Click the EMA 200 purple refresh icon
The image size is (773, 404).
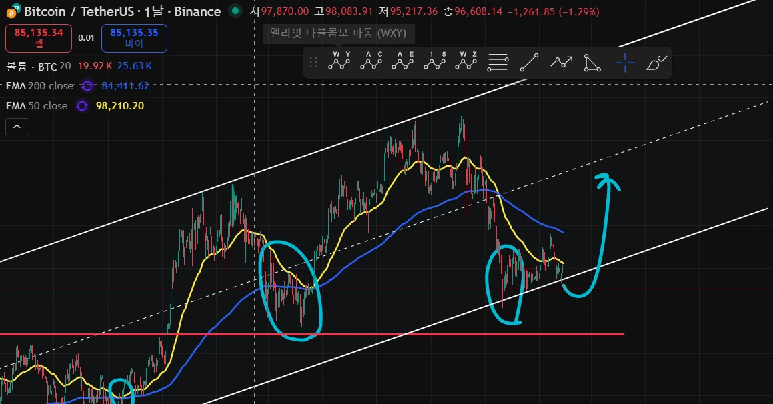click(x=87, y=86)
